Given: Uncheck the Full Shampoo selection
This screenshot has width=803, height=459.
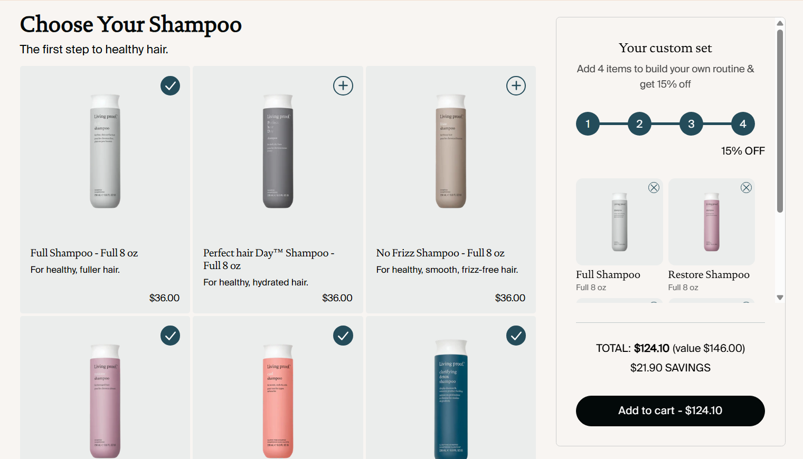Looking at the screenshot, I should coord(170,85).
